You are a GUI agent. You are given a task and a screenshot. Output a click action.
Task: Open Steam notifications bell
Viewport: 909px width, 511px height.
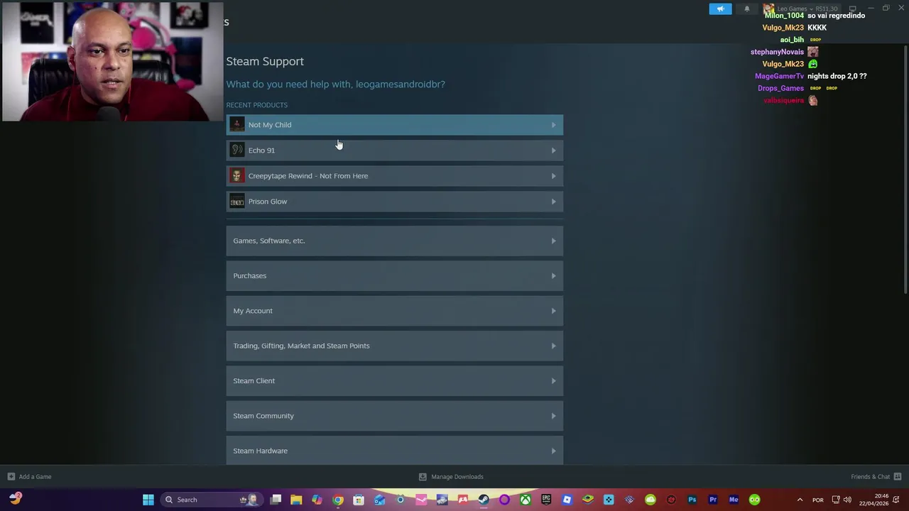(x=746, y=9)
